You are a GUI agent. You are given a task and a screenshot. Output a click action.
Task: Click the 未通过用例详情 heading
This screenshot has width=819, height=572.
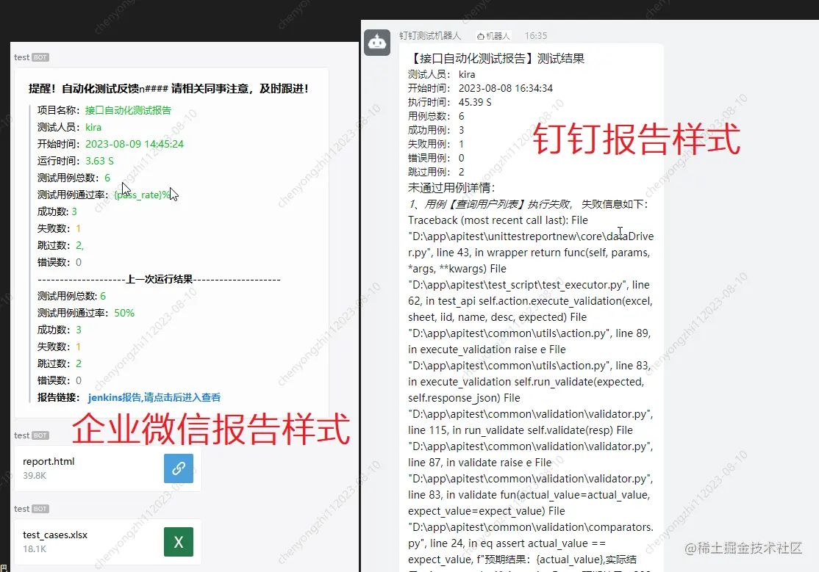point(451,187)
